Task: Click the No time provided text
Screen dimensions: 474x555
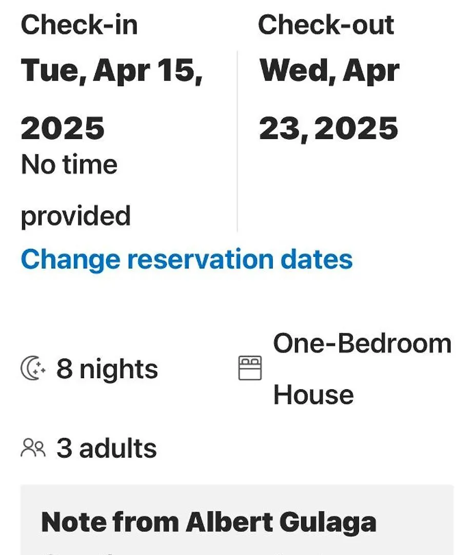Action: click(76, 190)
